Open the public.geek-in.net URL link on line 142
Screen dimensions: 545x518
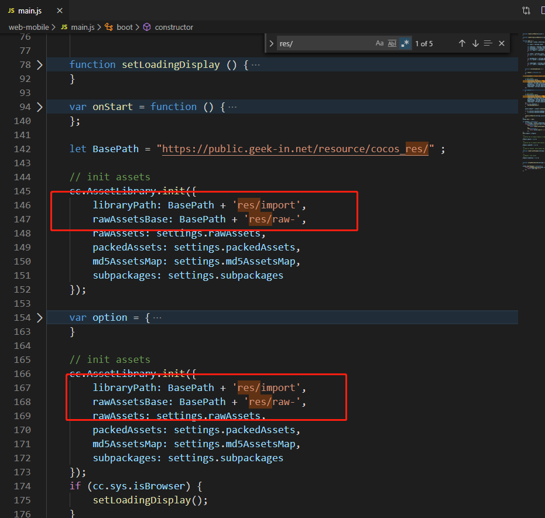click(295, 149)
